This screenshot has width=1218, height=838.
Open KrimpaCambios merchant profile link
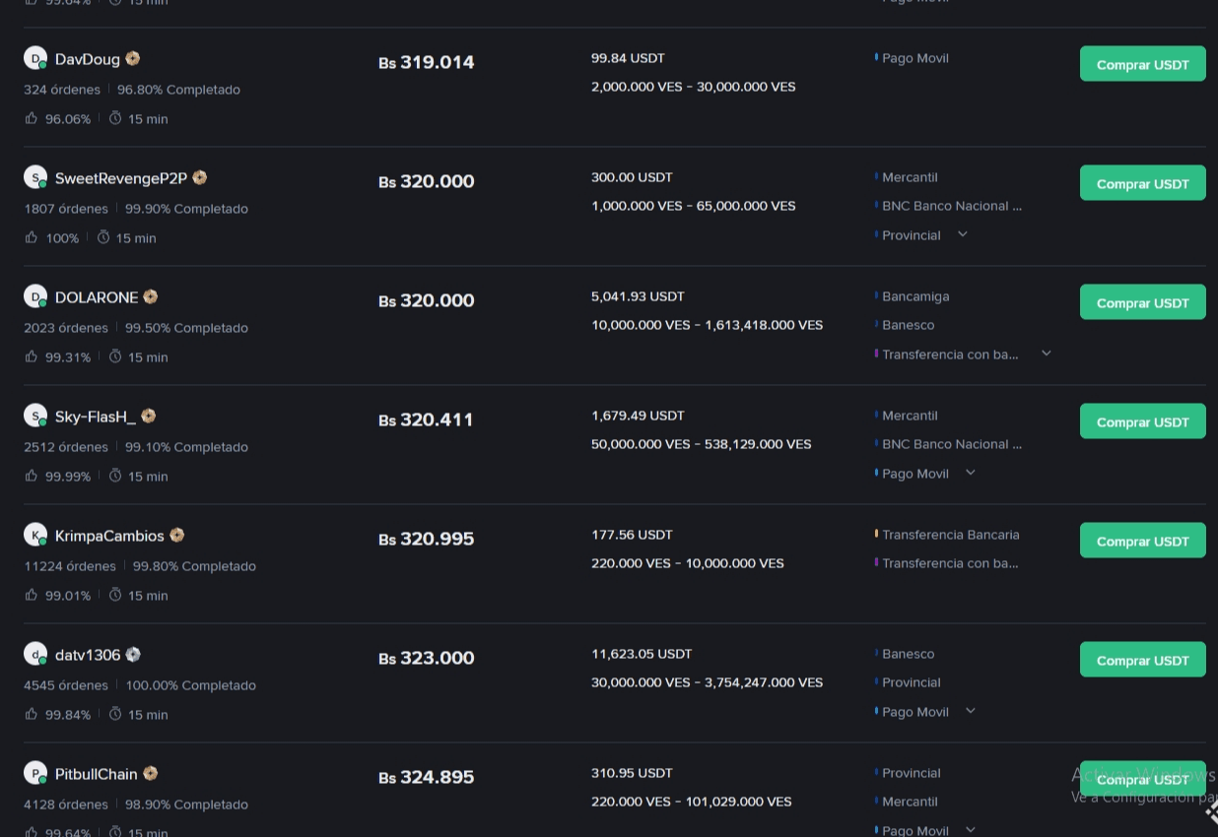pos(109,536)
